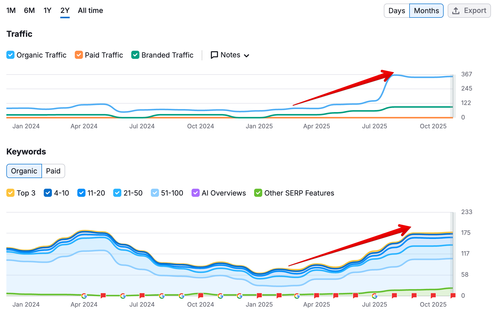The width and height of the screenshot is (495, 315).
Task: Click the Google update marker near Apr 2024
Action: [x=84, y=296]
